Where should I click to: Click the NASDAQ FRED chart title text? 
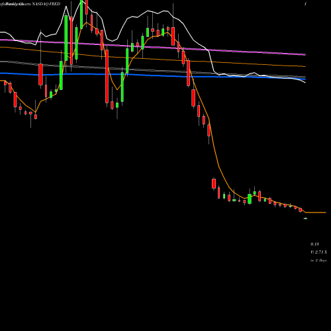point(46,4)
